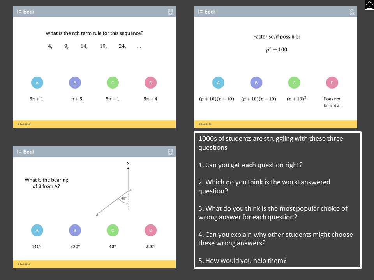Choose bearing answer C above 40°

pyautogui.click(x=113, y=230)
